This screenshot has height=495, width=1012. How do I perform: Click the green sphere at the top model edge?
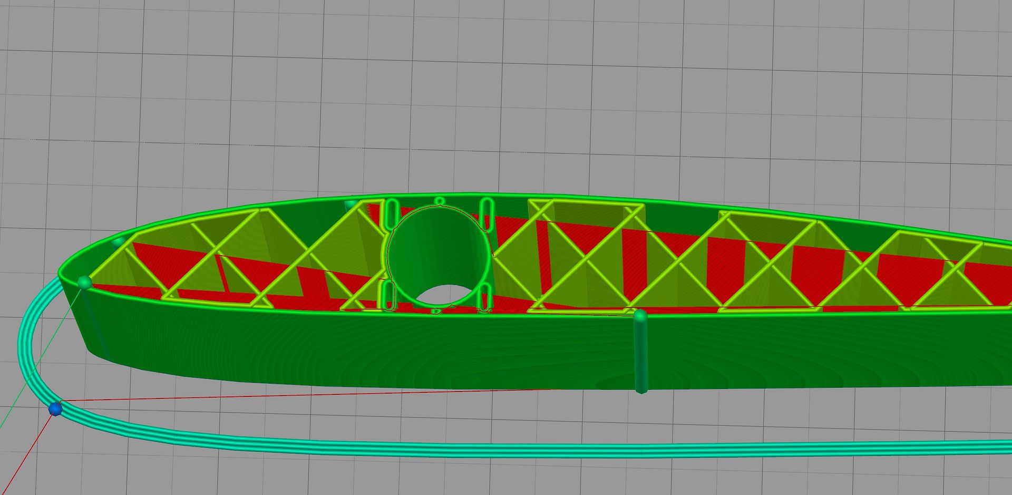pyautogui.click(x=351, y=203)
